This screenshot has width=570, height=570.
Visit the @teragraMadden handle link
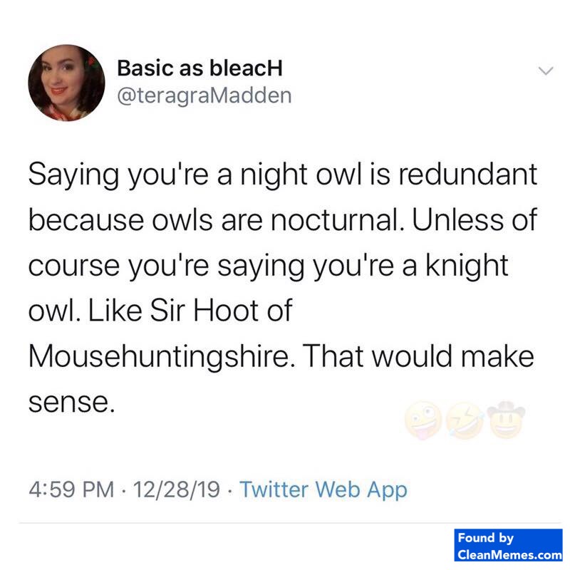[203, 95]
